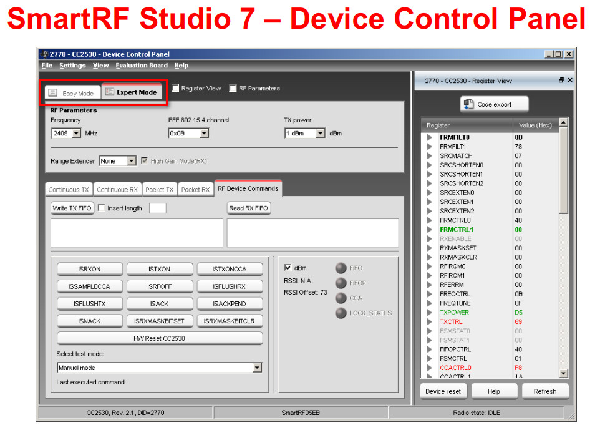Click the CCA status indicator light
This screenshot has height=430, width=605.
[x=341, y=298]
